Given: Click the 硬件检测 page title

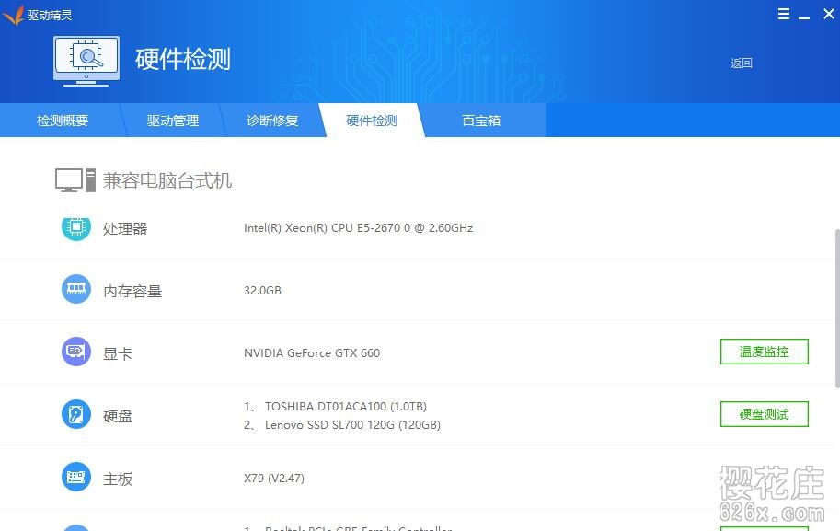Looking at the screenshot, I should 183,59.
